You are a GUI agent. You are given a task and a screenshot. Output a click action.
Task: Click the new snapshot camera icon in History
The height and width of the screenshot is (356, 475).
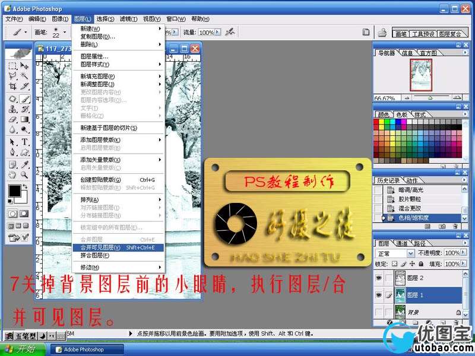pos(442,226)
